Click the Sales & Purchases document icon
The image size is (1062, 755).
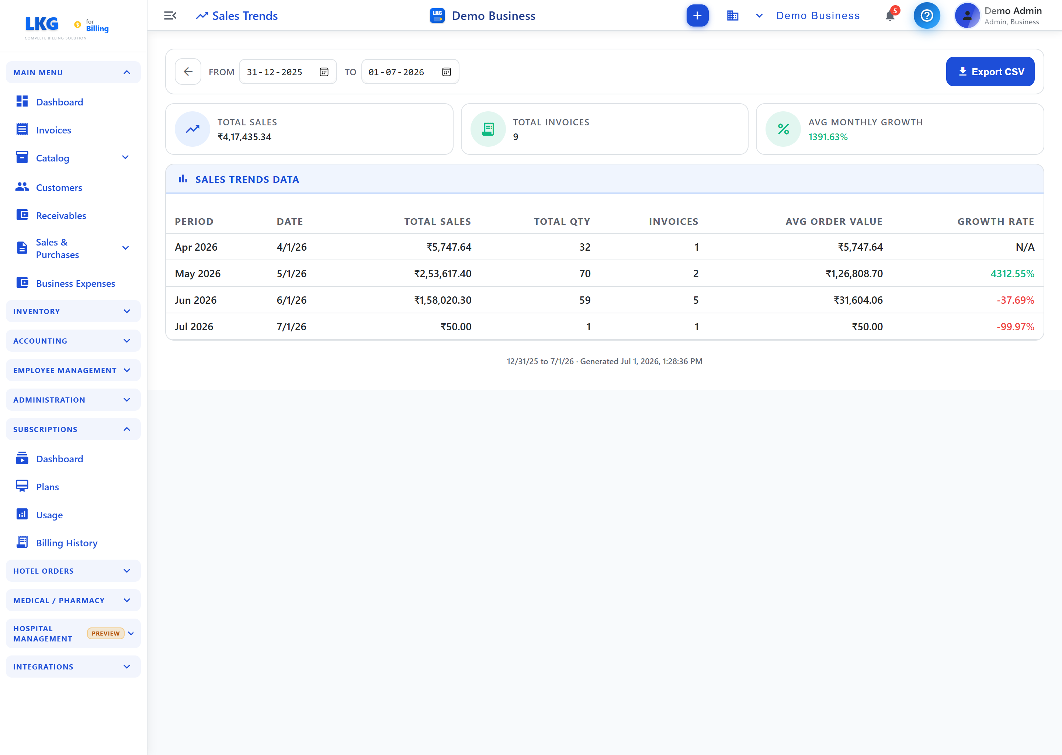pyautogui.click(x=22, y=248)
